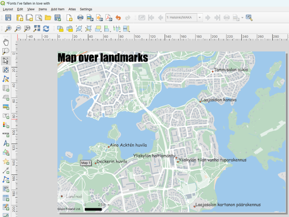The width and height of the screenshot is (289, 217).
Task: Open the Atlas menu
Action: 72,9
